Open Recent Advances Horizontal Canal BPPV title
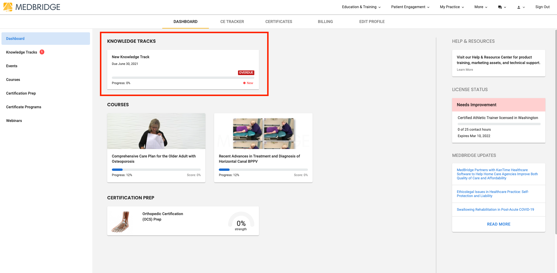This screenshot has width=557, height=273. coord(259,159)
